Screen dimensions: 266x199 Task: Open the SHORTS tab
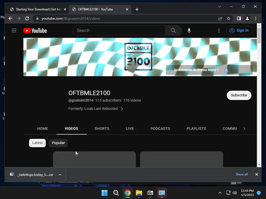(x=102, y=129)
